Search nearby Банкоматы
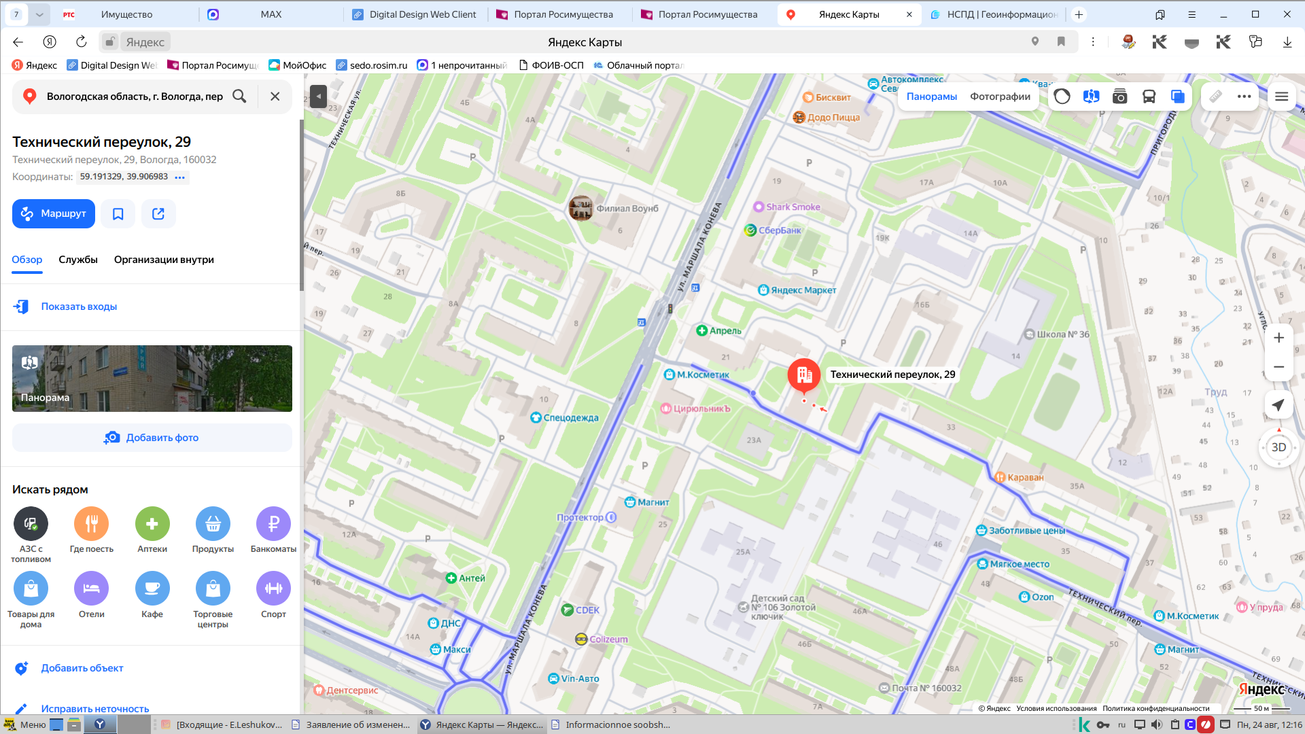 [x=273, y=530]
